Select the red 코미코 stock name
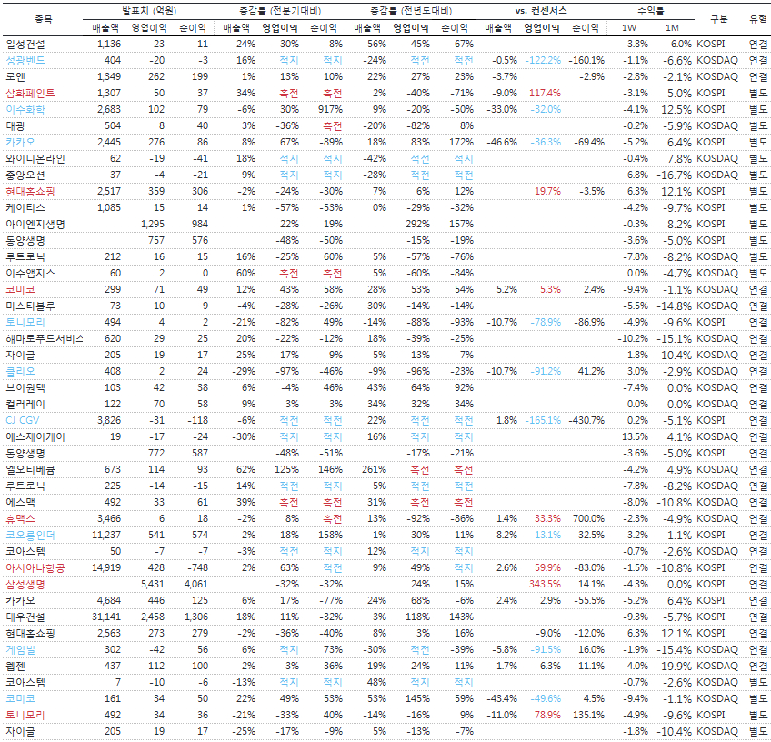 pyautogui.click(x=21, y=290)
